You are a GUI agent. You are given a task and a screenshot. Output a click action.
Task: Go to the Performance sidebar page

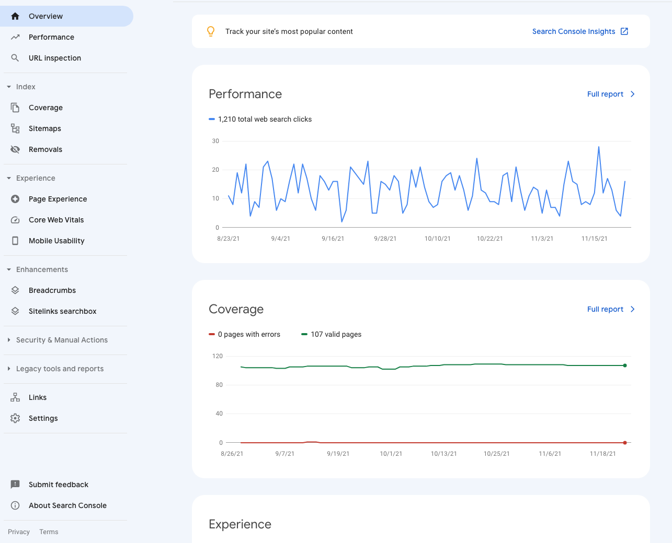66,37
